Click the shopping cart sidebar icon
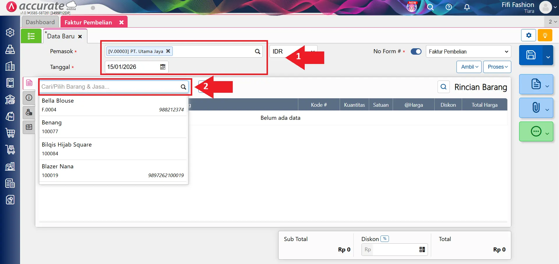Viewport: 559px width, 264px height. (x=10, y=133)
